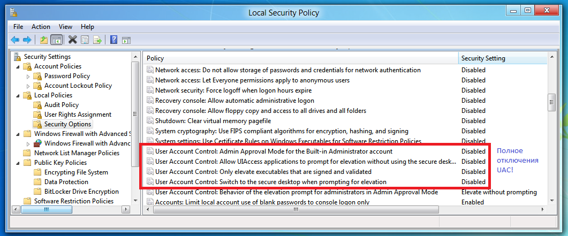Click the Forward arrow toolbar icon
Viewport: 568px width, 236px height.
tap(26, 40)
